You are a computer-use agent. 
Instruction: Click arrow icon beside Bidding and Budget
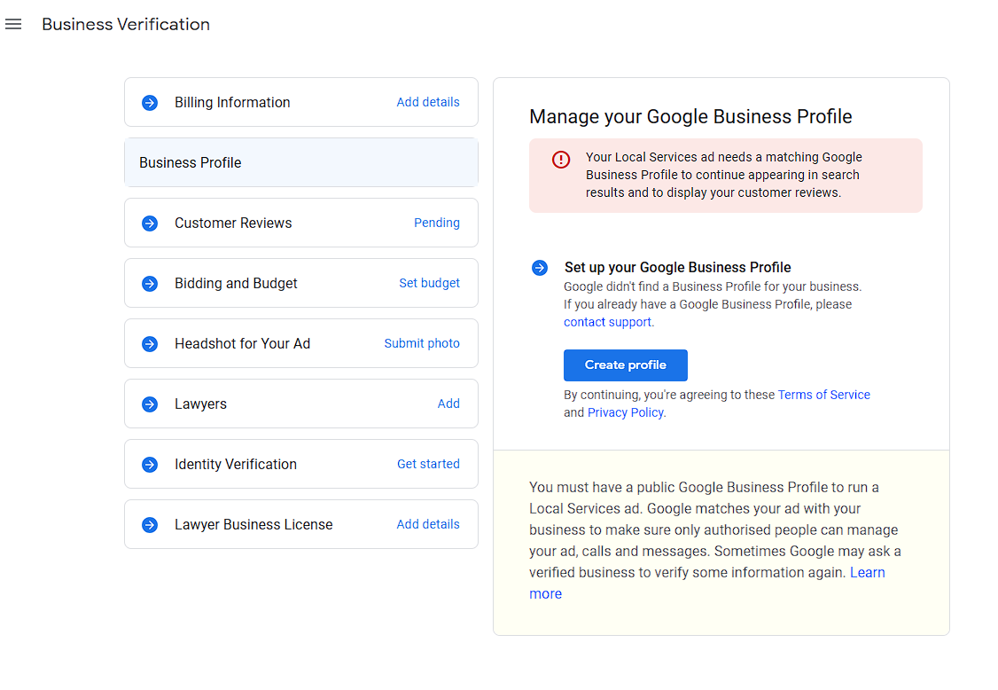(x=150, y=284)
